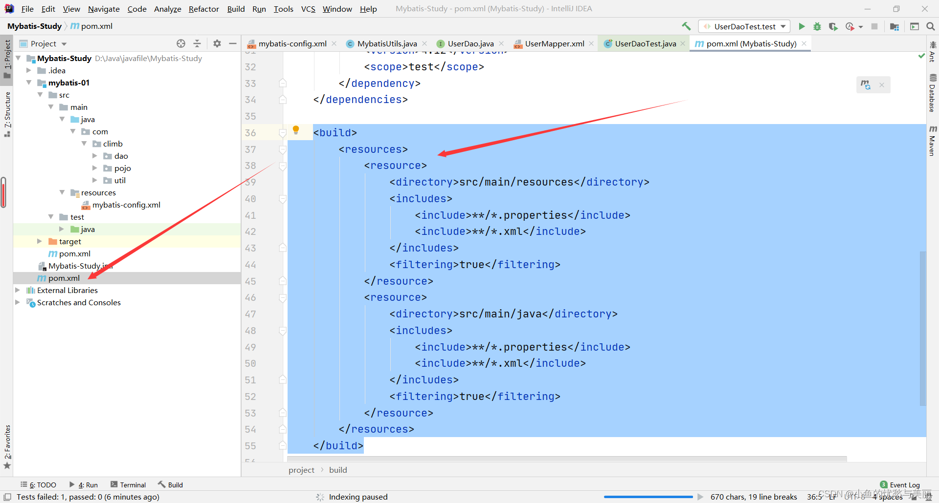Image resolution: width=939 pixels, height=503 pixels.
Task: Open the search everywhere magnifier icon
Action: pos(931,26)
